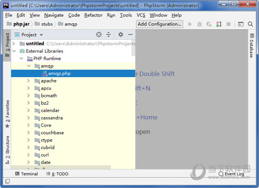Viewport: 259px width, 188px height.
Task: Click Run with Coverage icon
Action: [x=209, y=24]
